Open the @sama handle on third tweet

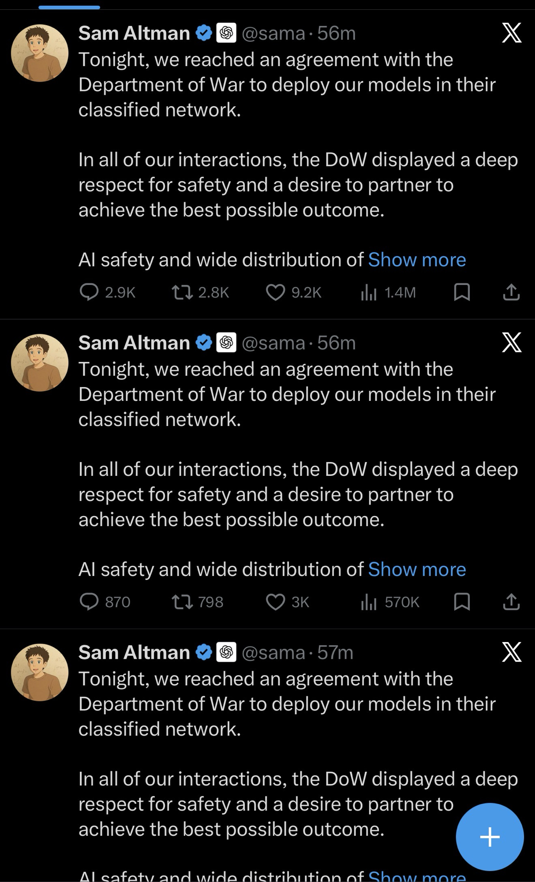coord(273,652)
